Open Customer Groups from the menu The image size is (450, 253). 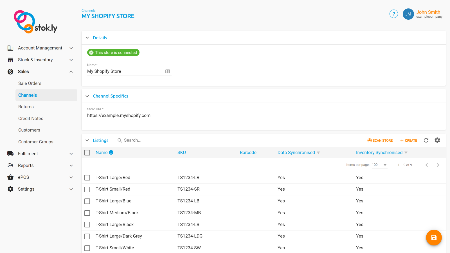[x=36, y=142]
